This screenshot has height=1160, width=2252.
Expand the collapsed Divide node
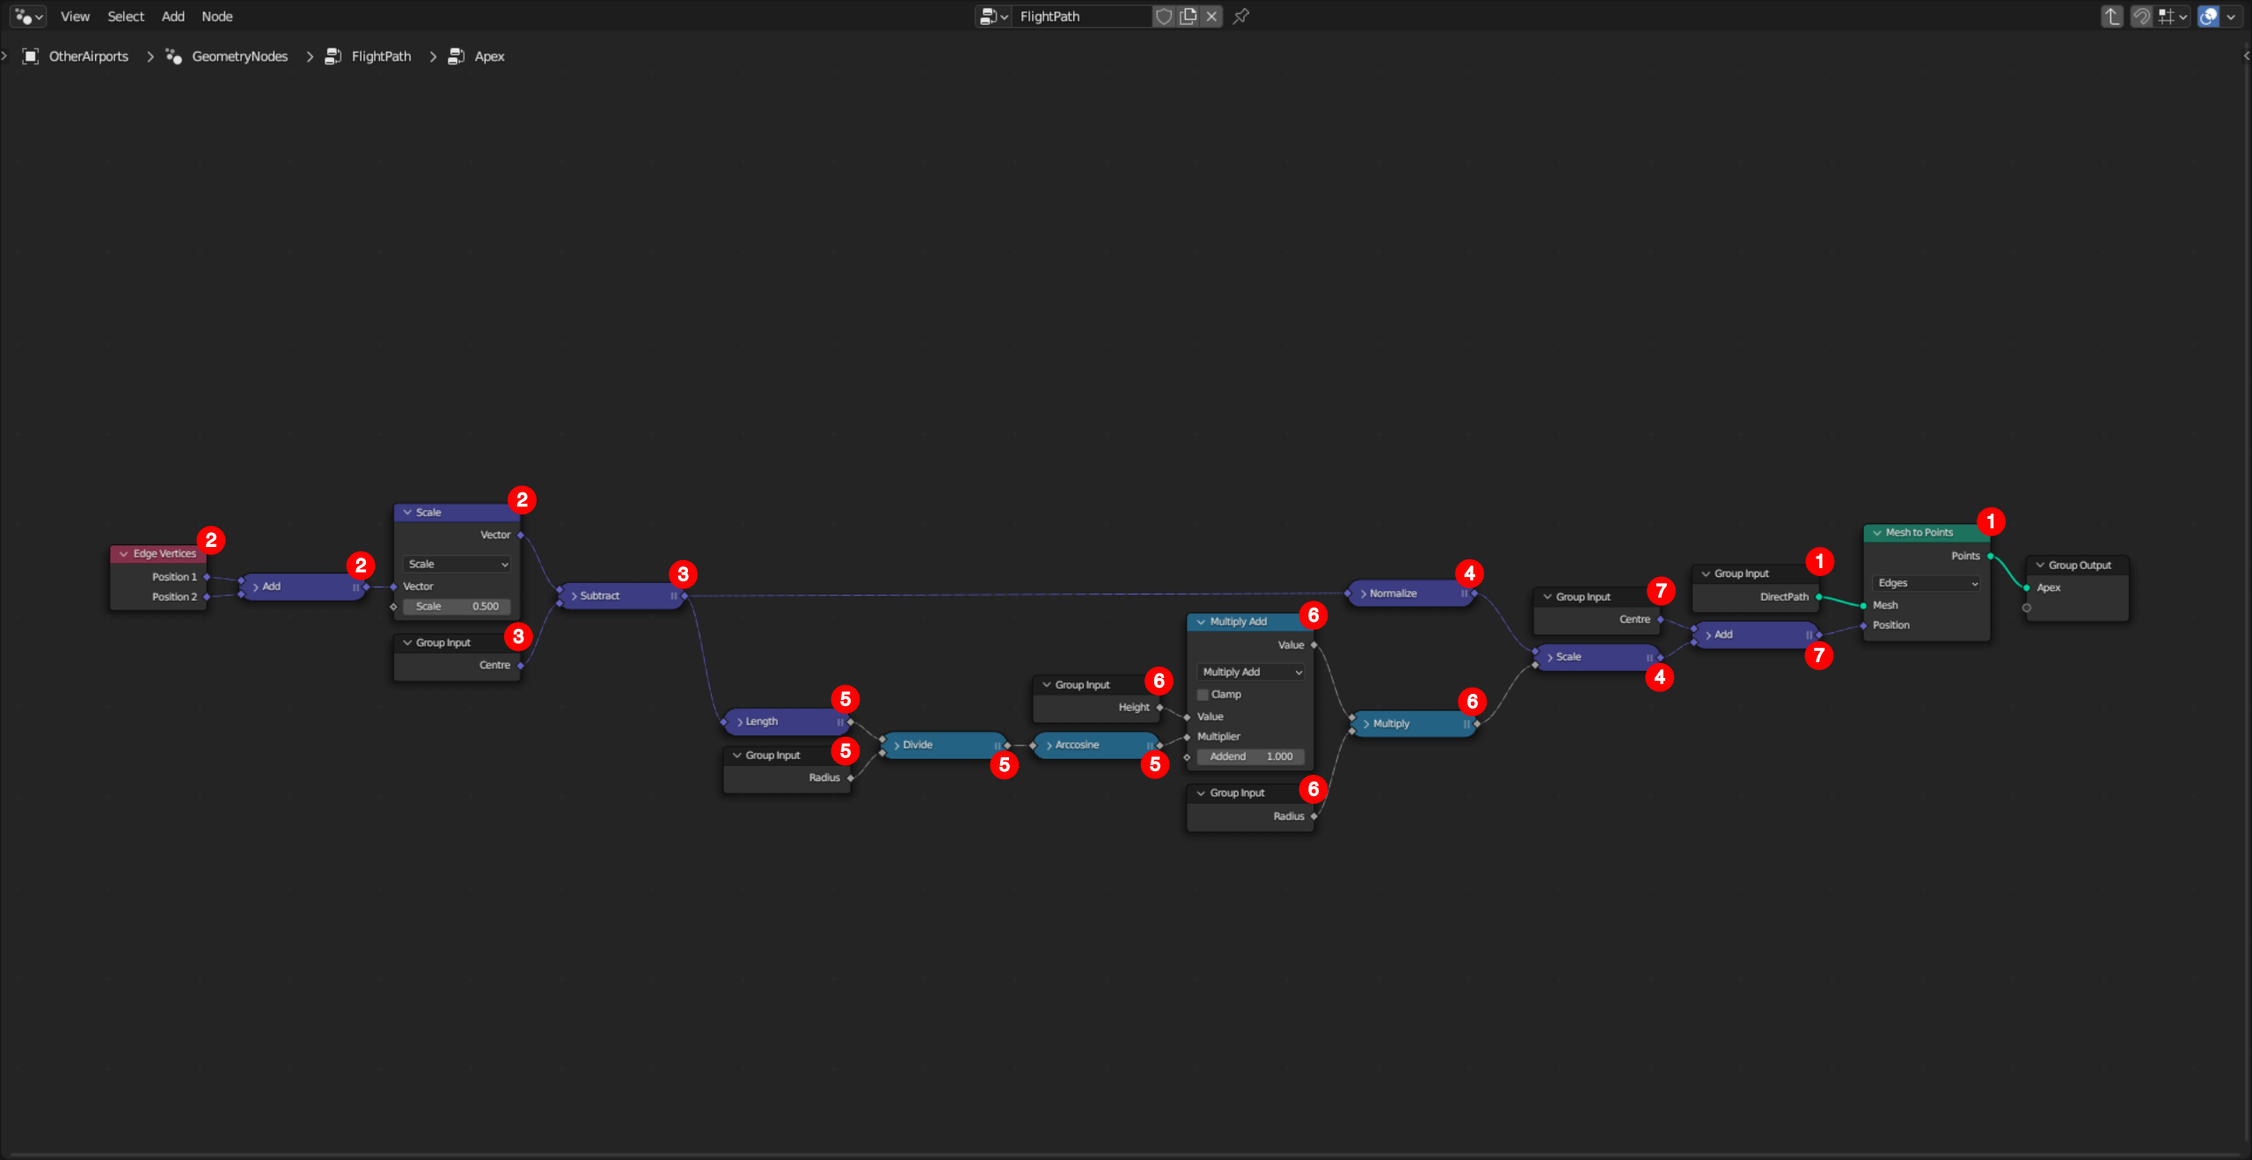pyautogui.click(x=896, y=745)
